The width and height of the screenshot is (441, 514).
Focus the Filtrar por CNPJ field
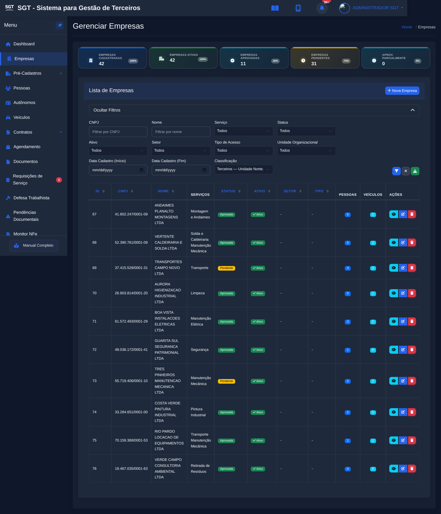tap(118, 132)
